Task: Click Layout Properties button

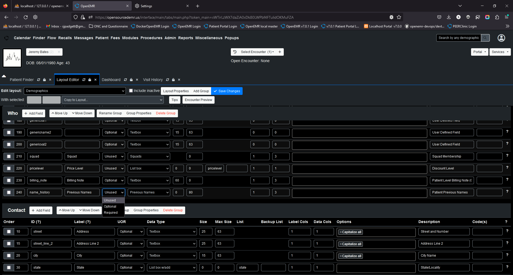Action: (176, 91)
